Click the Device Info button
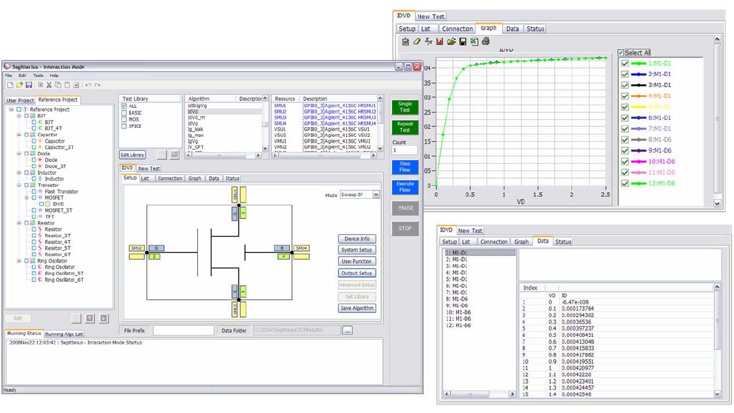 click(357, 239)
